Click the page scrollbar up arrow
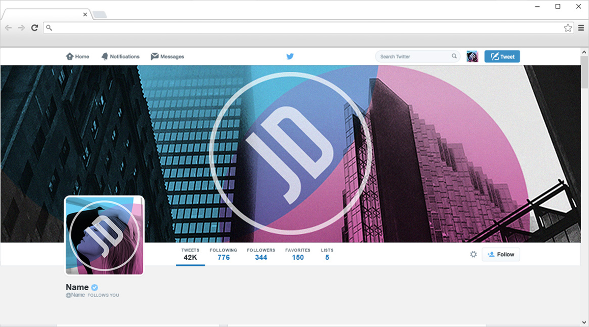Viewport: 589px width, 327px height. pos(585,52)
